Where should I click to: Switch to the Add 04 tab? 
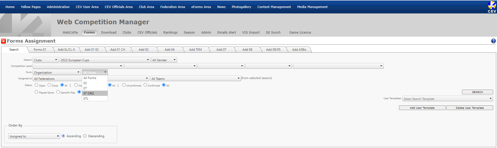(170, 50)
